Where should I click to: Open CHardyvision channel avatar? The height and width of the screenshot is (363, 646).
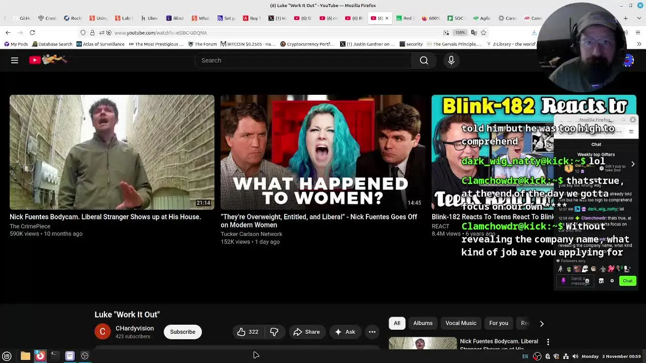pyautogui.click(x=102, y=332)
